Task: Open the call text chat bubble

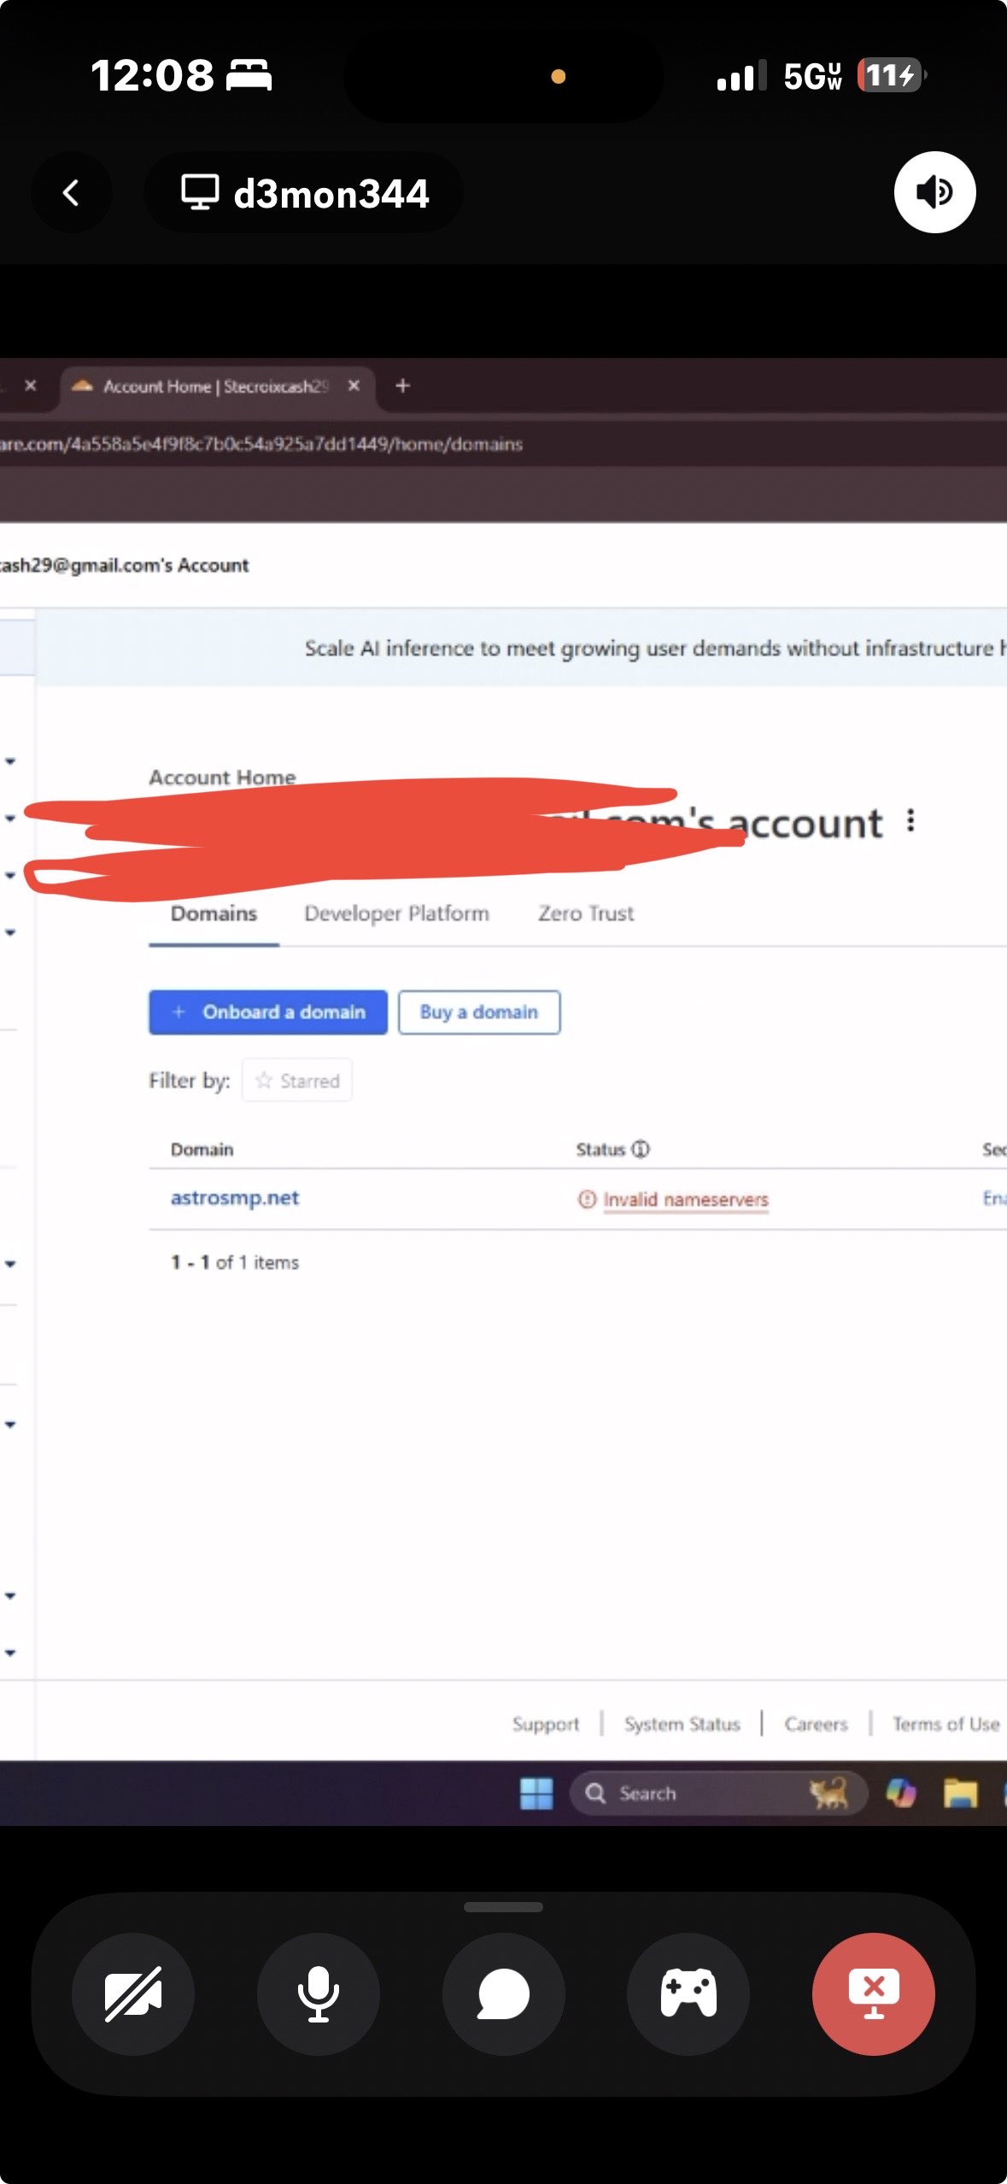Action: click(503, 1993)
